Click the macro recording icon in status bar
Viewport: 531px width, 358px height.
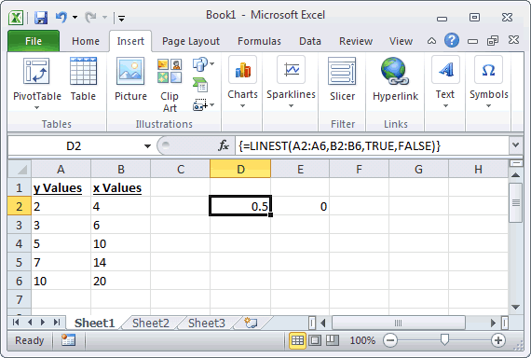pos(68,340)
